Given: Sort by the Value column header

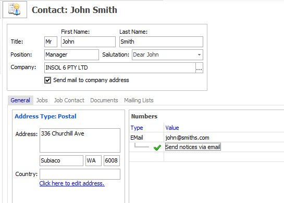Looking at the screenshot, I should click(x=172, y=128).
